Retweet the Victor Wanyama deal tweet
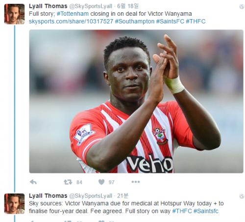 [x=68, y=182]
